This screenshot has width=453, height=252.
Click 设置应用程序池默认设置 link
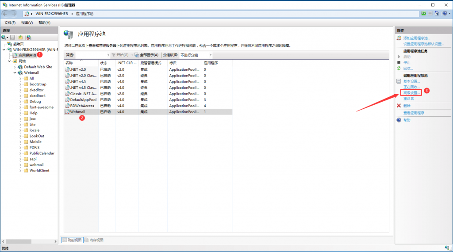pyautogui.click(x=423, y=44)
